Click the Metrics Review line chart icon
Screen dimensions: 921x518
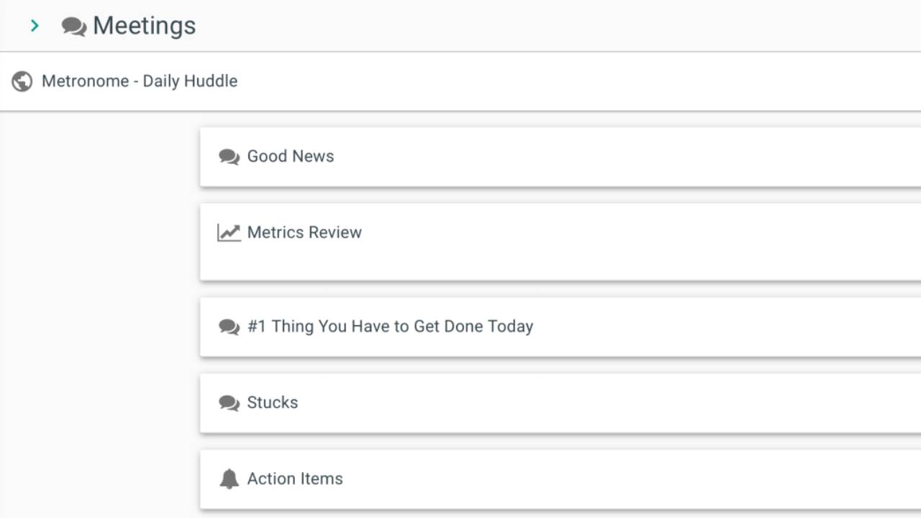point(229,233)
